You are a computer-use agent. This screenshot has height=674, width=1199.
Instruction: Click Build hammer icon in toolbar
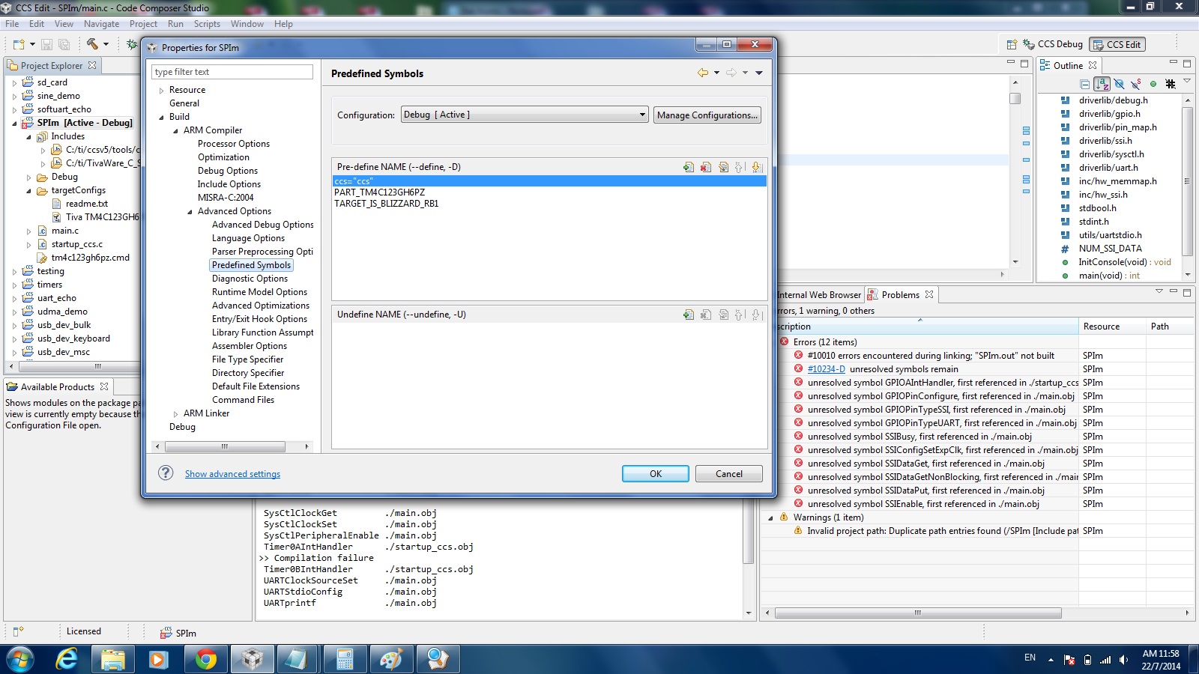(x=91, y=44)
